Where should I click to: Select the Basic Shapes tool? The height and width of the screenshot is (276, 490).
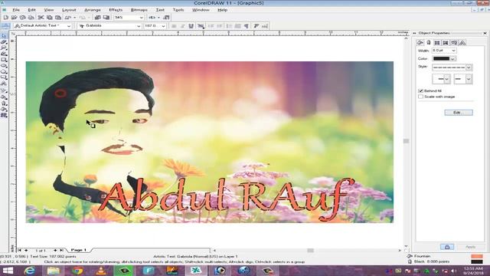(4, 77)
